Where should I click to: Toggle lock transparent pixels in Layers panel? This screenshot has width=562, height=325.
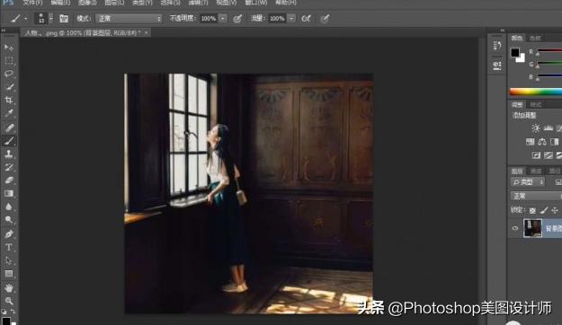[532, 210]
